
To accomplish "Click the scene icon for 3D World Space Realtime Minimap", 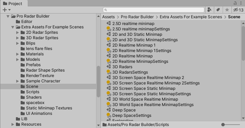I will click(109, 99).
